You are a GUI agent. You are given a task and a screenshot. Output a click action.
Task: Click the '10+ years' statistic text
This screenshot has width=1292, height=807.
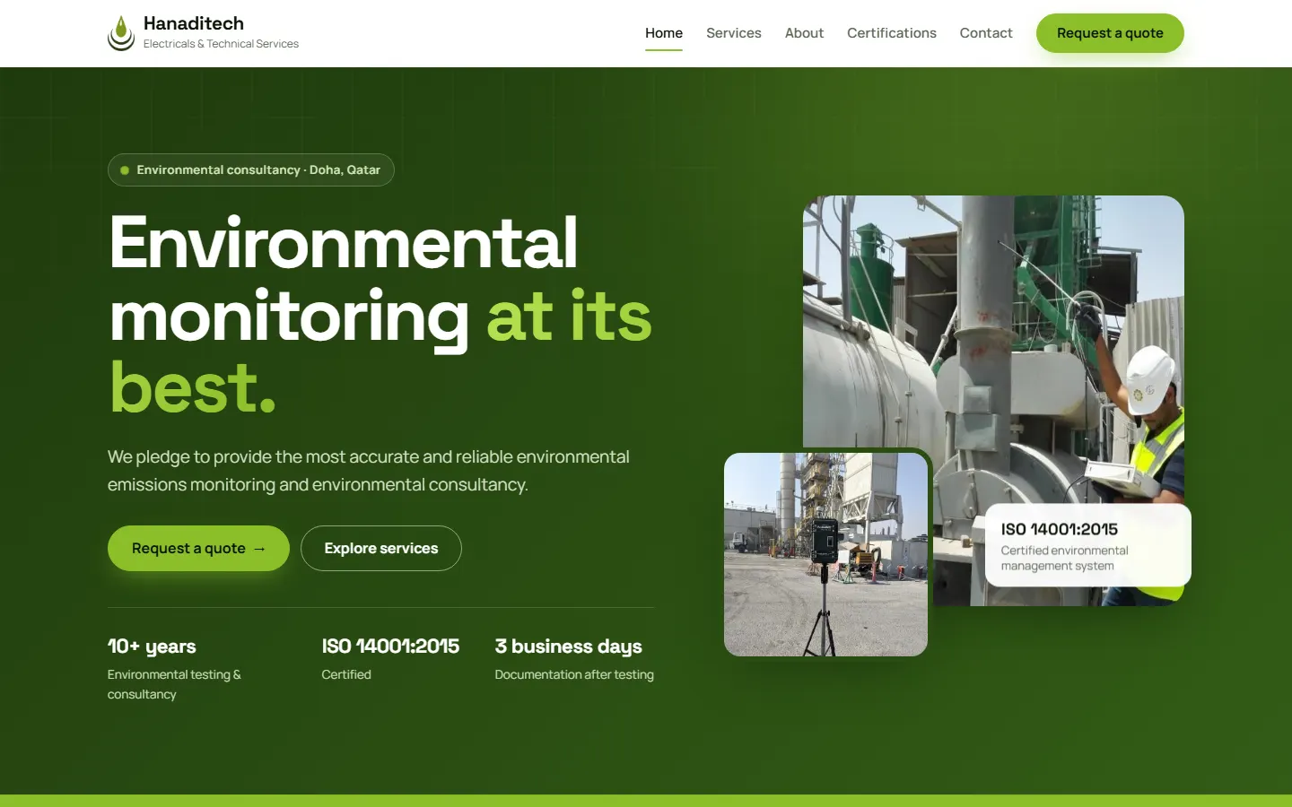(152, 646)
